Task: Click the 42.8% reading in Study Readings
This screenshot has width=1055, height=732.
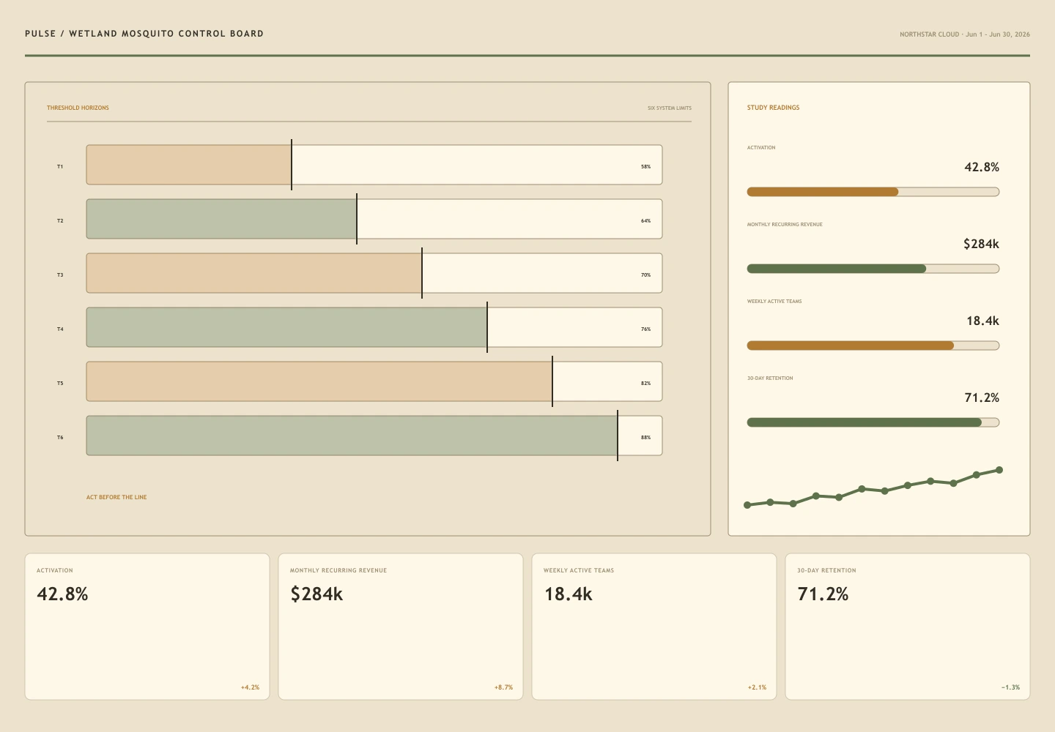Action: [x=982, y=167]
